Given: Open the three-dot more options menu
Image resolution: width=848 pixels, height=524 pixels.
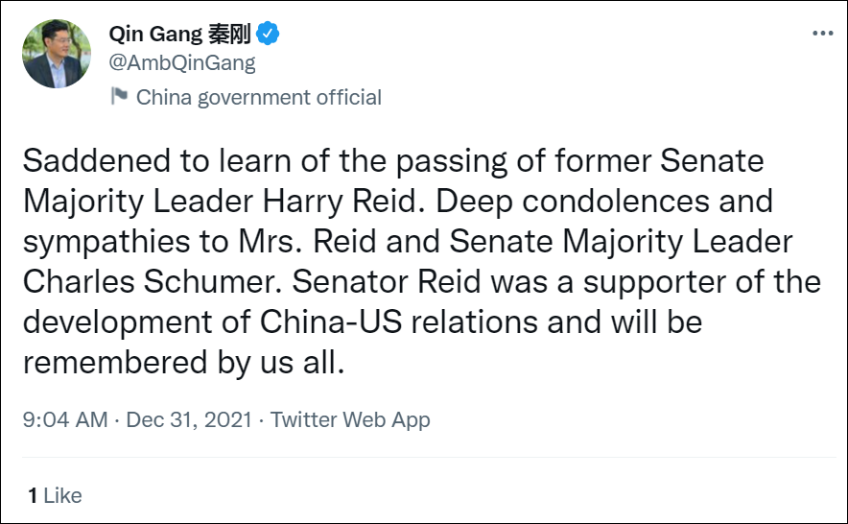Looking at the screenshot, I should (x=822, y=33).
